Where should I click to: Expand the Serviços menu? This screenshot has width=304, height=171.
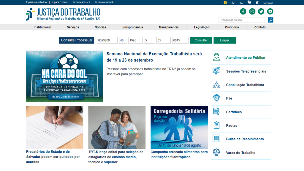click(73, 27)
